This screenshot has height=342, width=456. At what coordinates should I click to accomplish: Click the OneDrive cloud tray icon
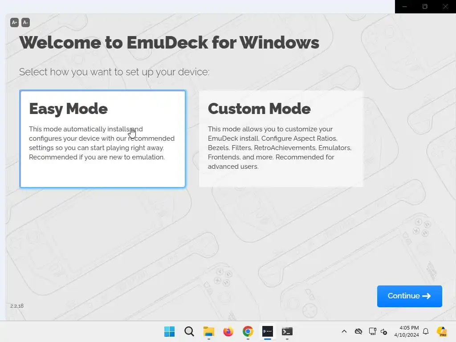click(358, 331)
